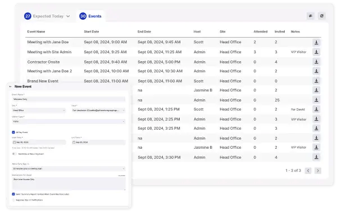Screen dimensions: 337x211
Task: Sort by the Host column header
Action: [x=197, y=31]
